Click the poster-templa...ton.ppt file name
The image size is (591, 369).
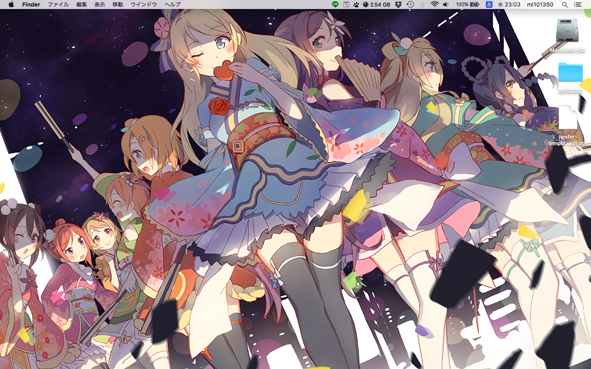568,140
